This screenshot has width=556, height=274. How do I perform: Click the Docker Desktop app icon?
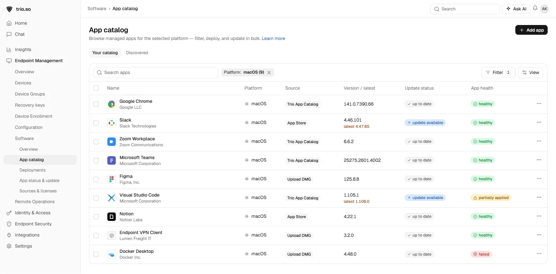click(112, 254)
